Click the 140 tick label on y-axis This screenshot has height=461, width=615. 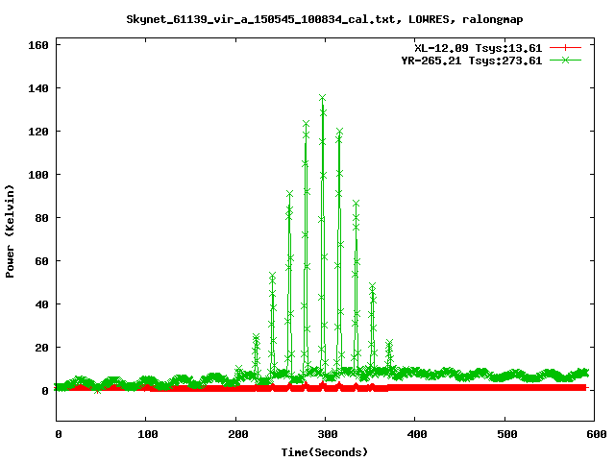(x=39, y=88)
